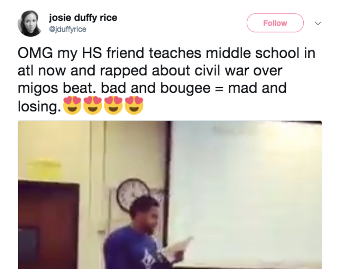
Task: Click the dark brown door in video
Action: (x=49, y=225)
